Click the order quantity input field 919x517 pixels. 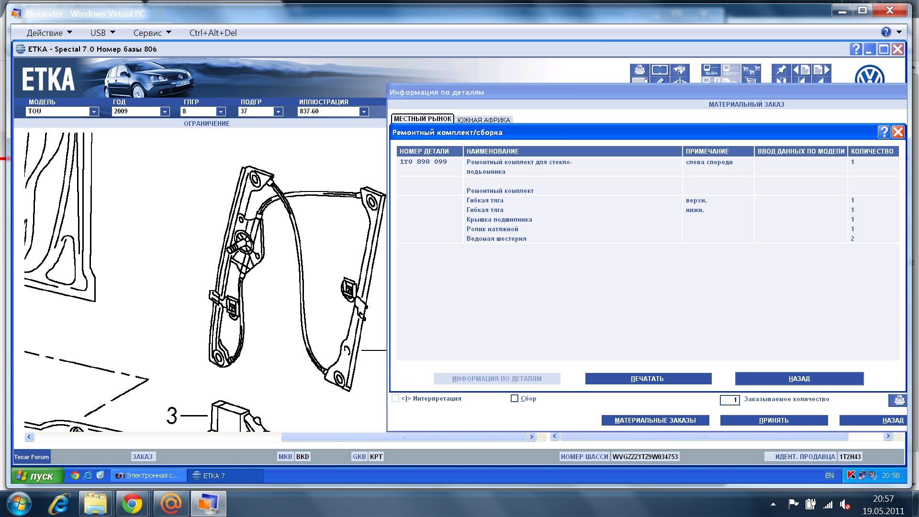pyautogui.click(x=730, y=400)
